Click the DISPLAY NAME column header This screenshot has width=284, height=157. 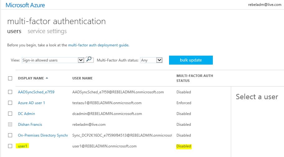(x=31, y=78)
